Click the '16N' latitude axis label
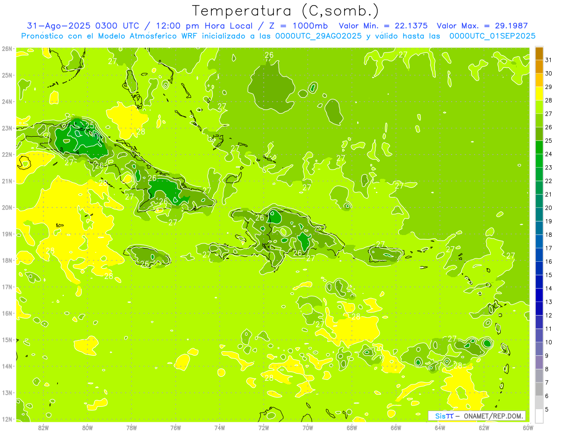Image resolution: width=561 pixels, height=434 pixels. [7, 313]
